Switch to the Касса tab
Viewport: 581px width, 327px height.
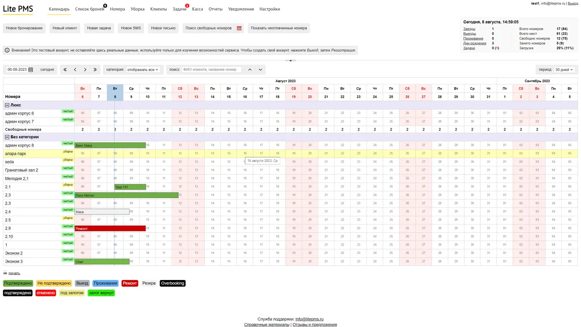(x=197, y=9)
